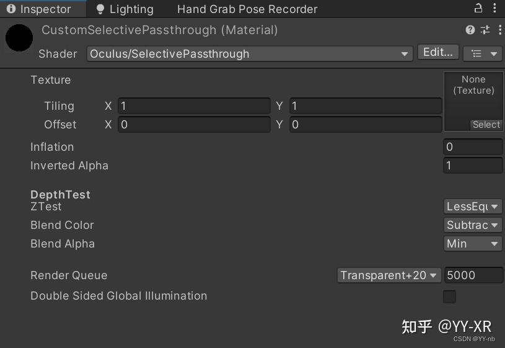Switch to the Hand Grab Pose Recorder tab

click(x=247, y=9)
